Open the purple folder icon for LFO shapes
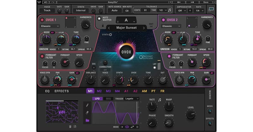 coord(87,120)
